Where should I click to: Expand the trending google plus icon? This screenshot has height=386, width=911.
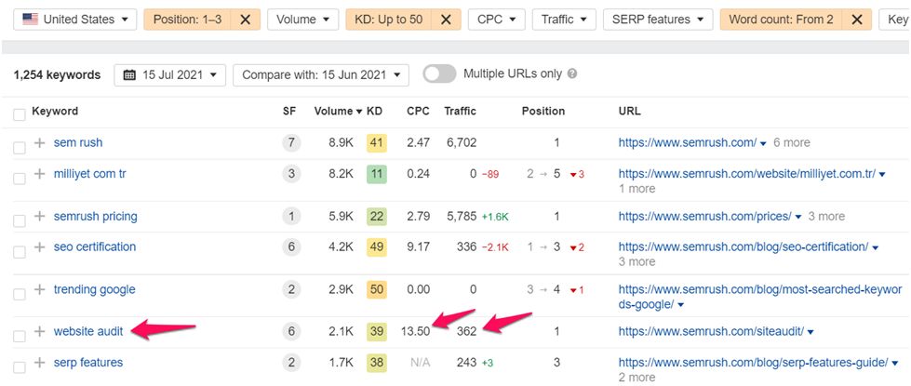point(39,289)
